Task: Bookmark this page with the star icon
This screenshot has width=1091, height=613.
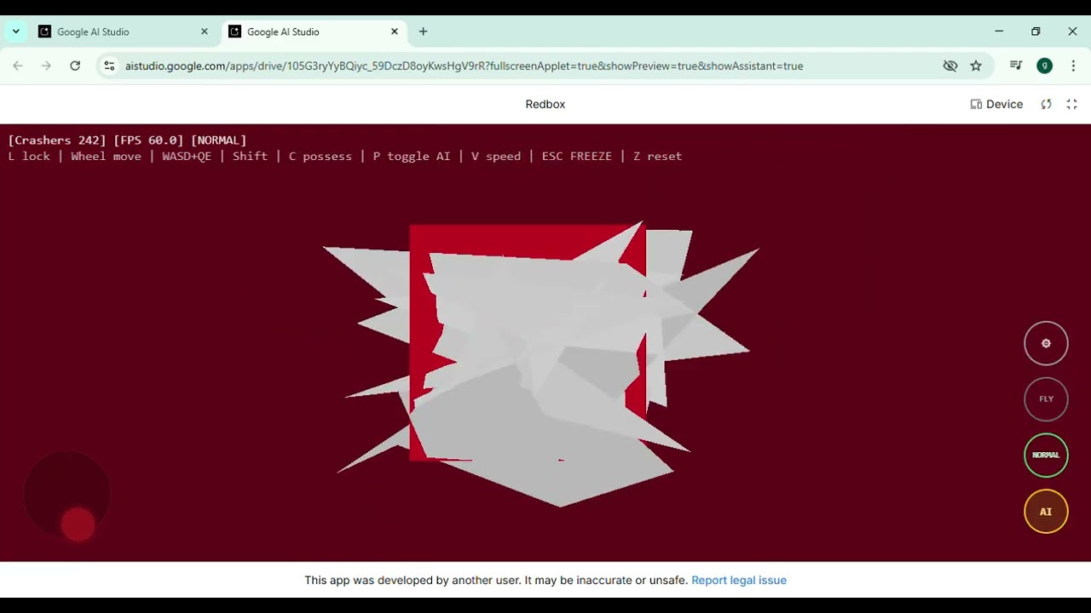Action: pyautogui.click(x=976, y=66)
